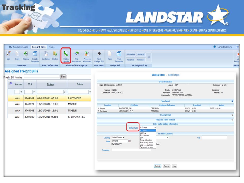The image size is (244, 183).
Task: Click the City input field
Action: click(x=214, y=138)
